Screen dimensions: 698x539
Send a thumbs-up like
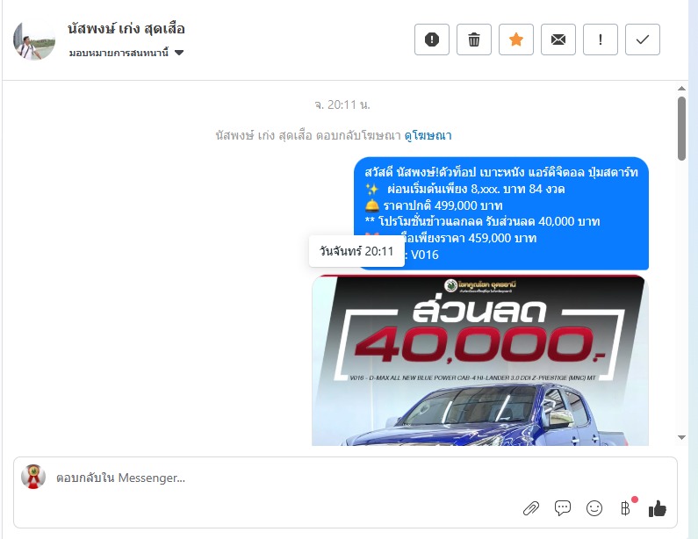pos(658,508)
